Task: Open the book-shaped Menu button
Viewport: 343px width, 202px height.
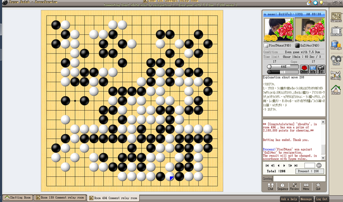Action: [306, 187]
